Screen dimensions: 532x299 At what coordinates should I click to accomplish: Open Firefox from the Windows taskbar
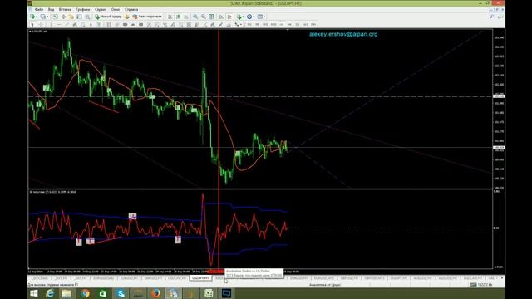pyautogui.click(x=155, y=293)
